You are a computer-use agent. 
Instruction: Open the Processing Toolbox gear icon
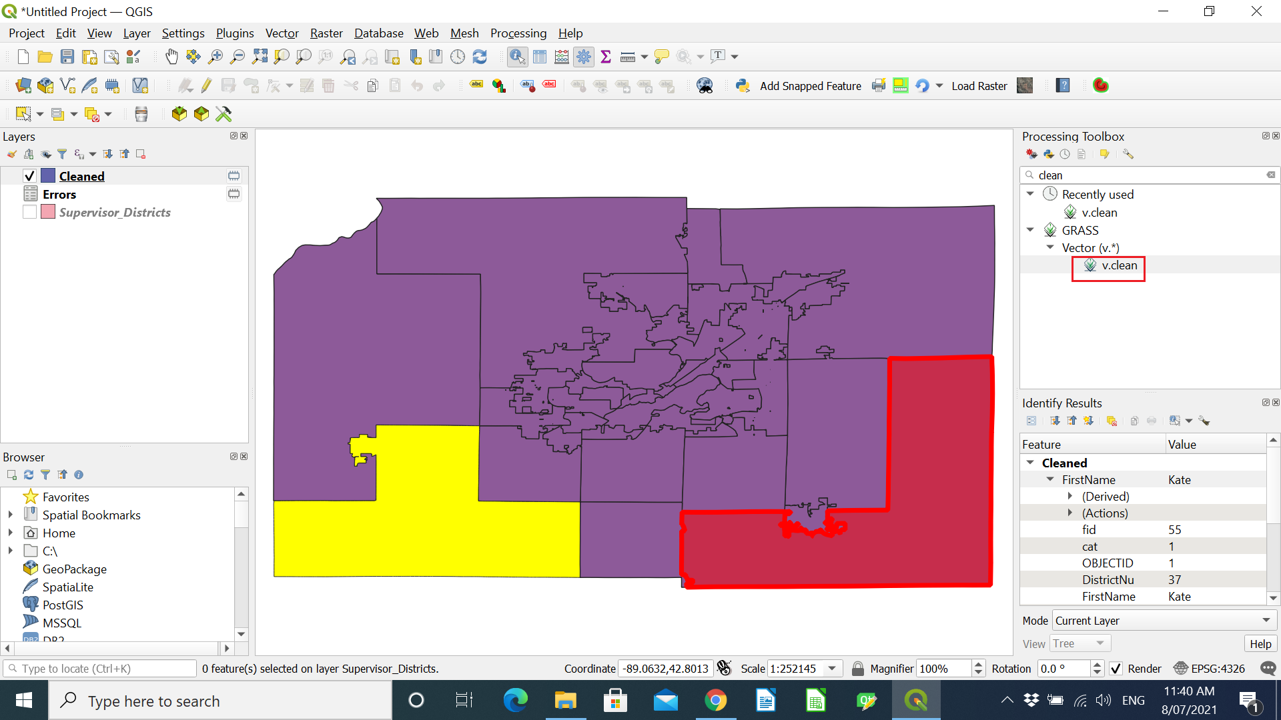(x=584, y=57)
